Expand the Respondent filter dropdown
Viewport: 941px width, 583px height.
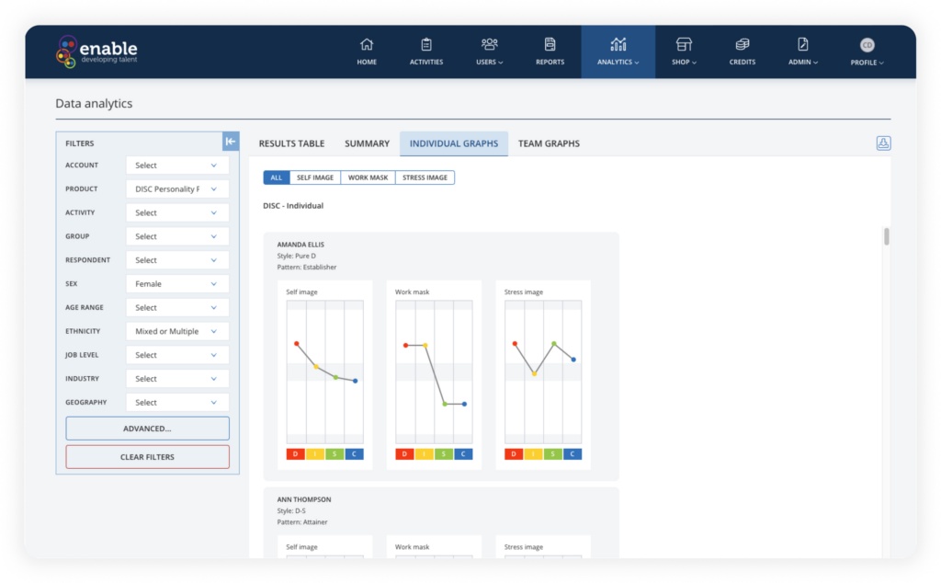point(177,260)
